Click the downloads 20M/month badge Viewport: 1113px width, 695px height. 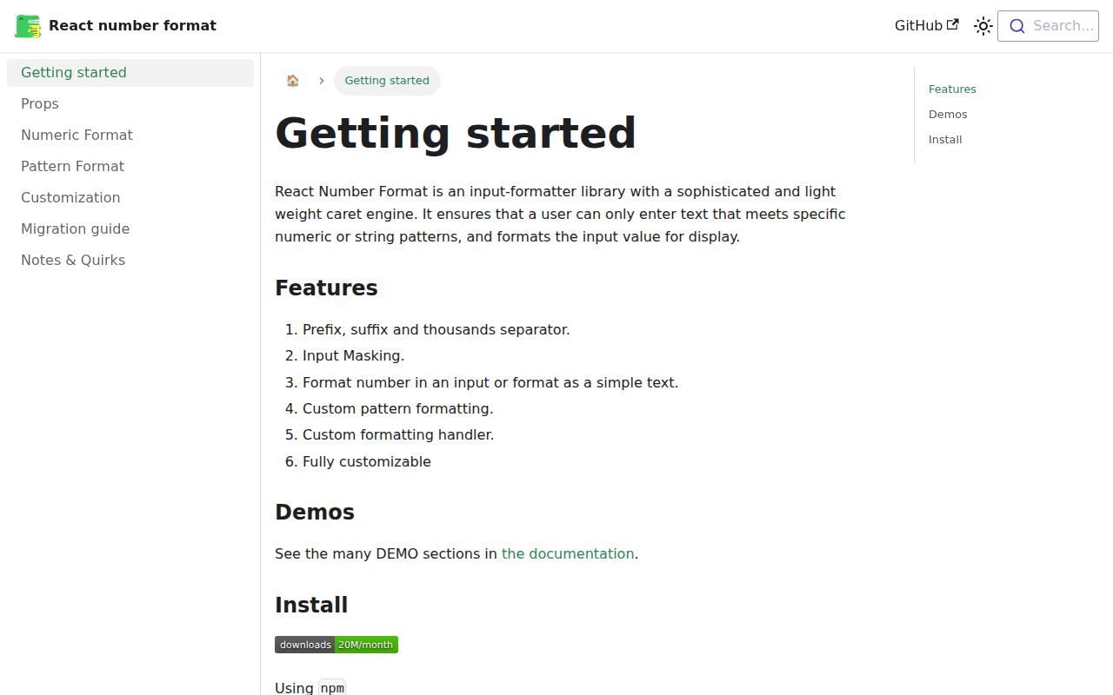coord(337,645)
